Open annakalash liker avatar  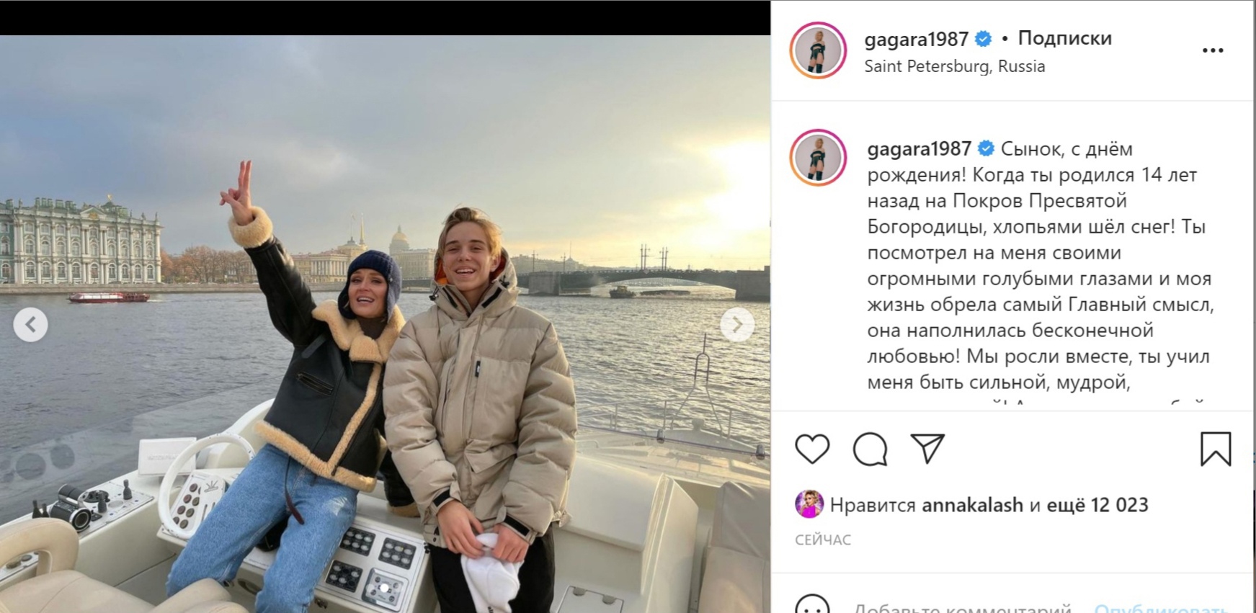[809, 504]
